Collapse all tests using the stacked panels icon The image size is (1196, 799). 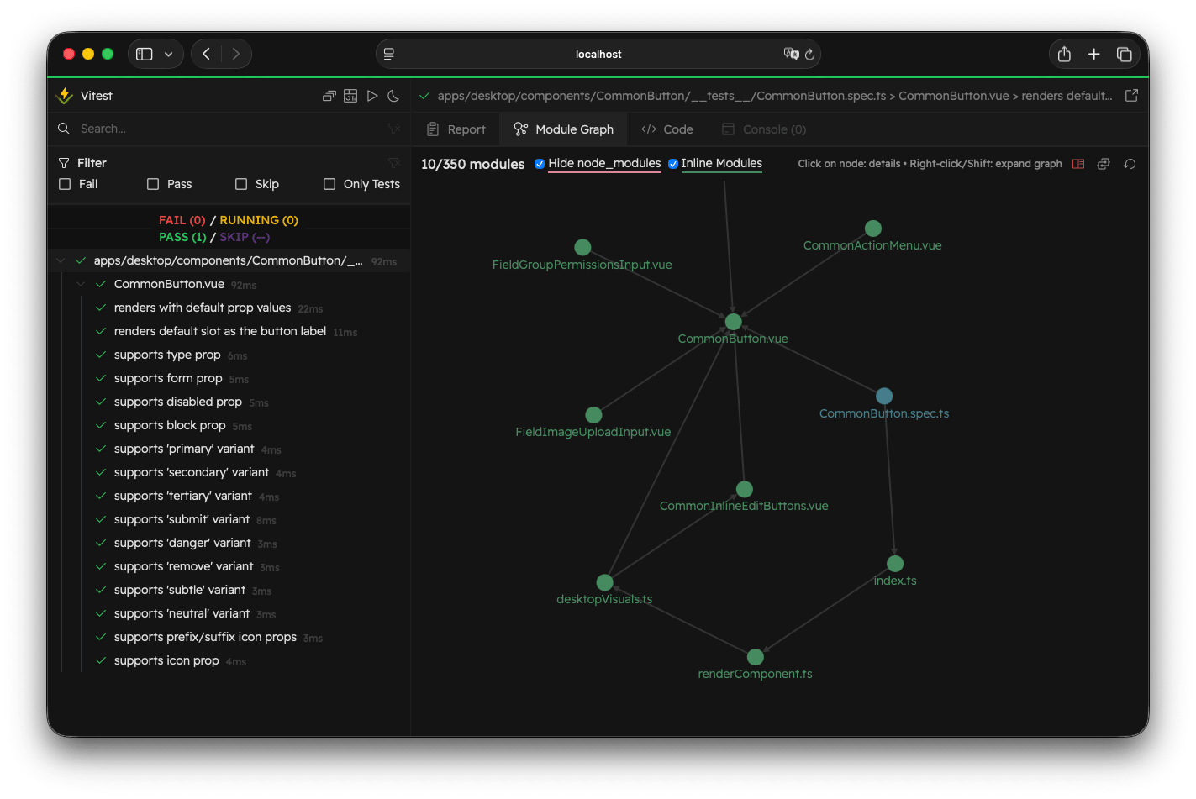pyautogui.click(x=329, y=95)
